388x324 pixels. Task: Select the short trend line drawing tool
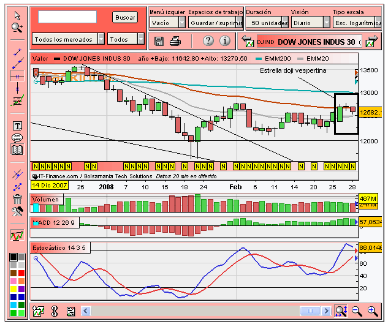[x=17, y=52]
